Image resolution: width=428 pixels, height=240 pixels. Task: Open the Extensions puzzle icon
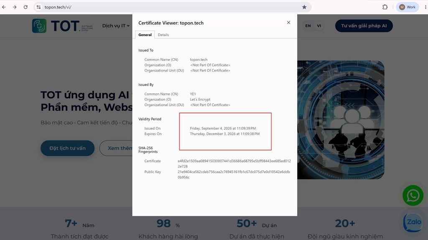[385, 7]
